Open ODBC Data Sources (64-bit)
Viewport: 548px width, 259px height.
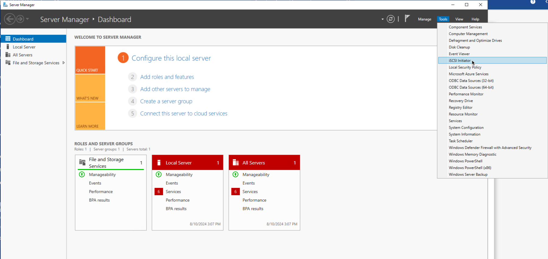(492, 87)
